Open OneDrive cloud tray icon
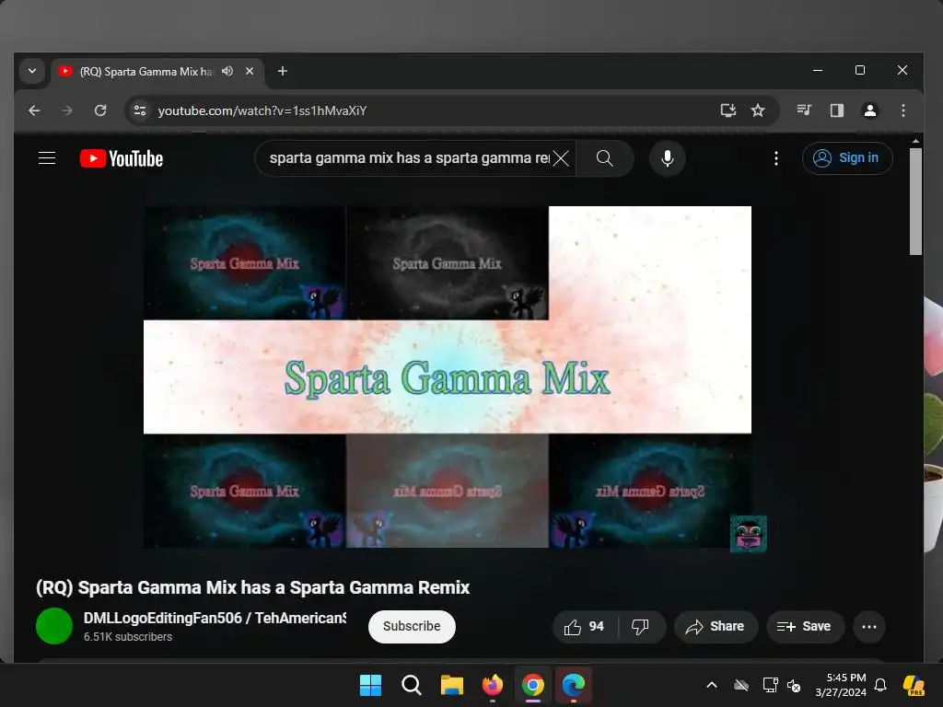This screenshot has width=943, height=707. [x=741, y=685]
